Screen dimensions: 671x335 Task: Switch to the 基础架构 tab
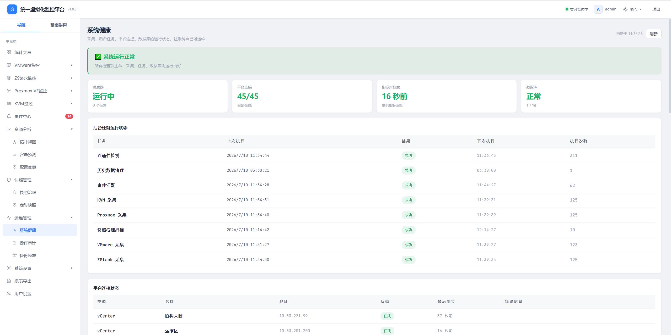58,25
